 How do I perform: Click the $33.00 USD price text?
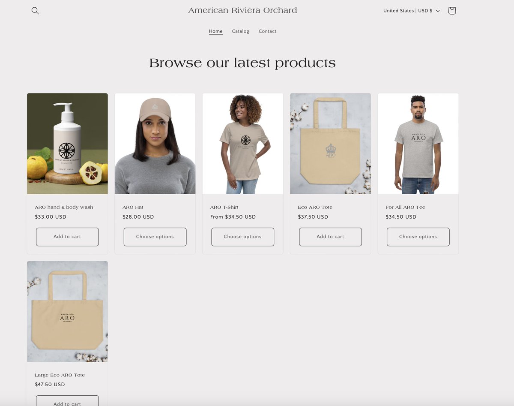point(51,217)
